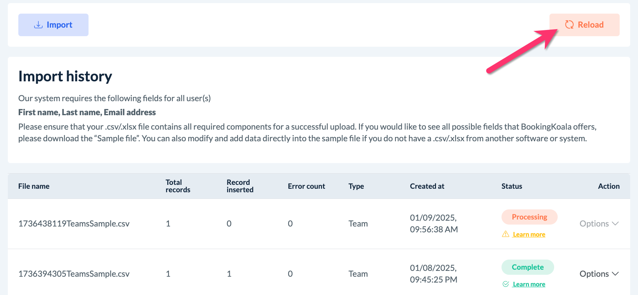Expand Options for 1736394305TeamsSample.csv
638x295 pixels.
coord(599,274)
